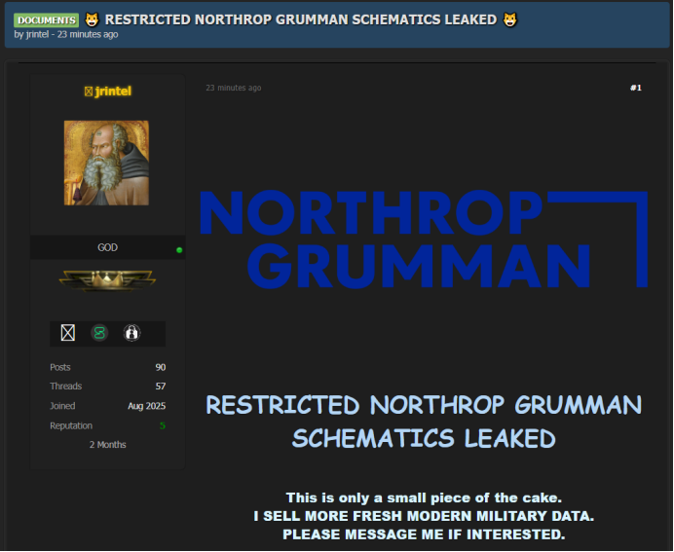Click the cat emoji before the thread title
The width and height of the screenshot is (674, 552).
tap(92, 19)
